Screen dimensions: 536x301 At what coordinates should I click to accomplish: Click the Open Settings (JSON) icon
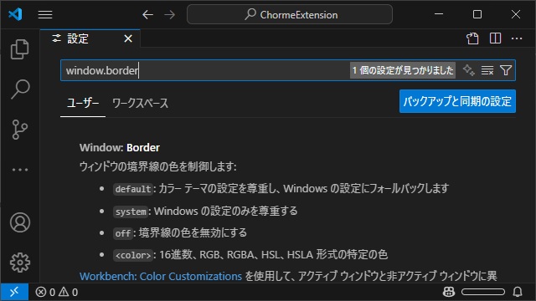[x=472, y=38]
